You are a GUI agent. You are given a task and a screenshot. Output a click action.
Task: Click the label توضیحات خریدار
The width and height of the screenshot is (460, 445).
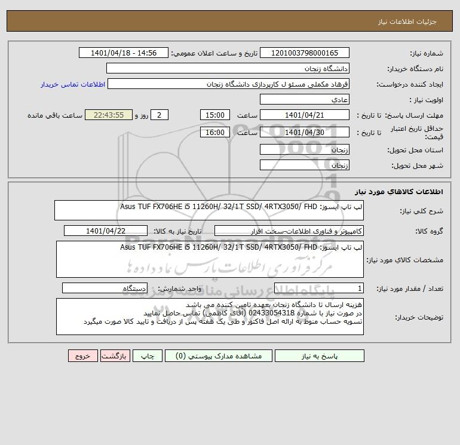[x=419, y=317]
